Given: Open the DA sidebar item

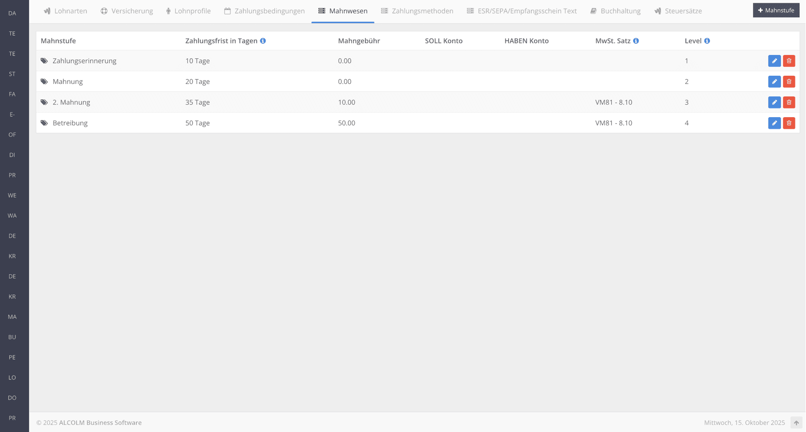Looking at the screenshot, I should (x=12, y=13).
